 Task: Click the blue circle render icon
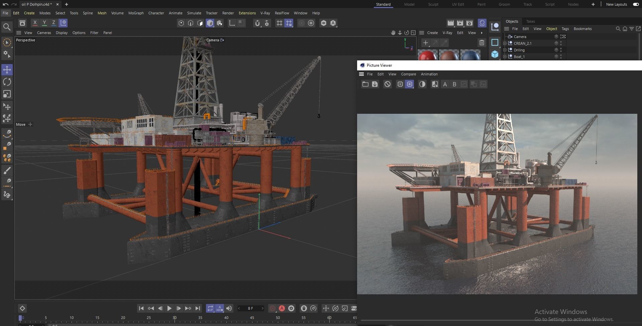click(x=482, y=23)
